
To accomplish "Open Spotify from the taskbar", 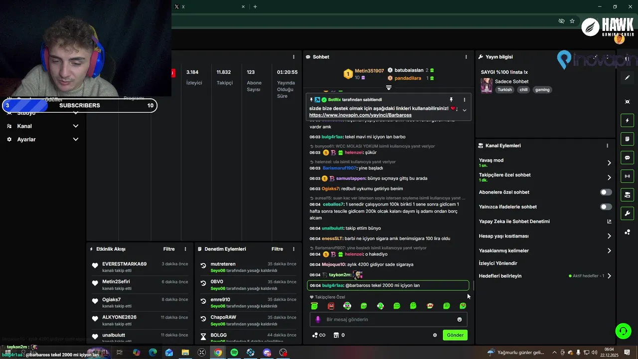I will [234, 353].
